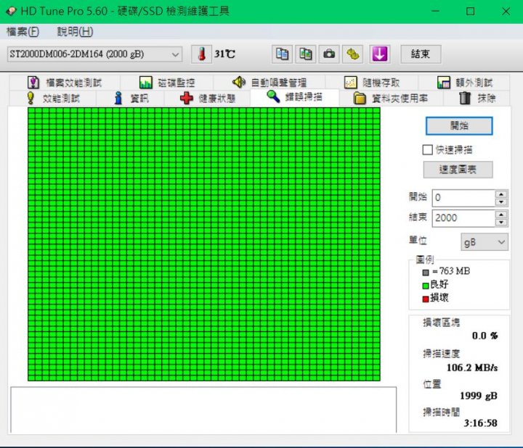Image resolution: width=523 pixels, height=448 pixels.
Task: Copy info to clipboard toolbar icon
Action: click(282, 54)
